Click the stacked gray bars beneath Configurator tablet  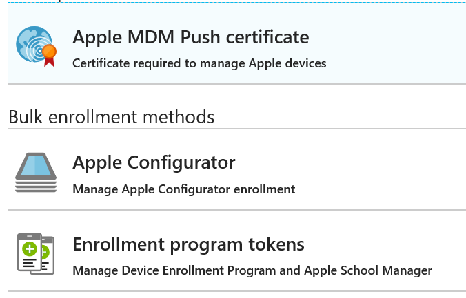click(36, 185)
